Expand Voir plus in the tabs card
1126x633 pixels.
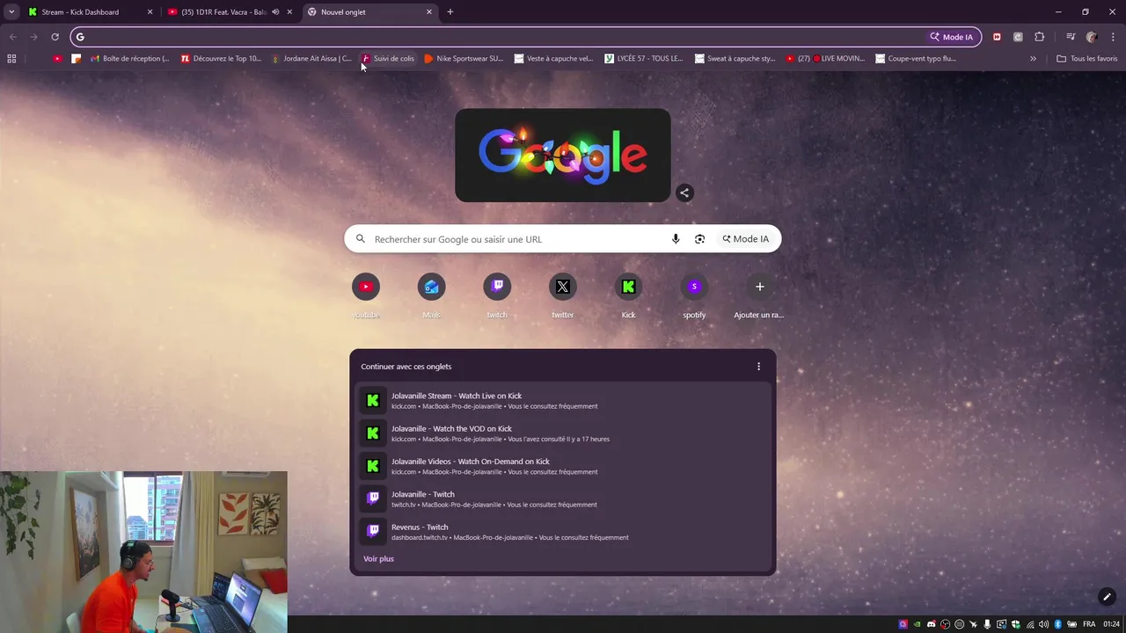(378, 559)
